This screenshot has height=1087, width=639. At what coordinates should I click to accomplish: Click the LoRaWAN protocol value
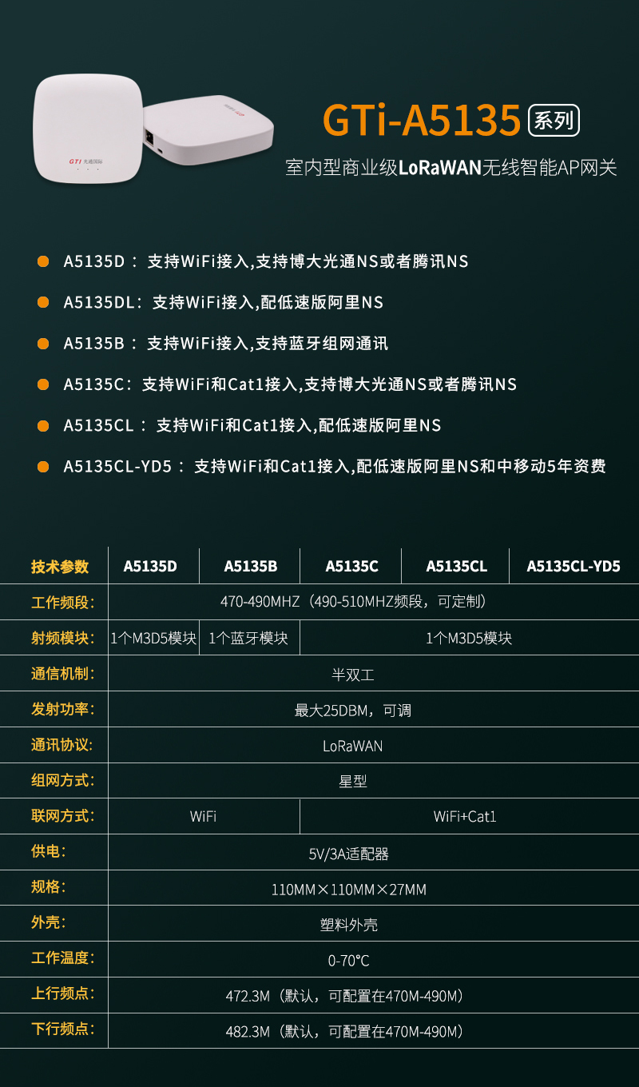352,746
